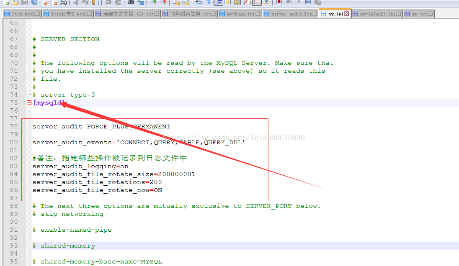This screenshot has width=459, height=266.
Task: Click the server_audit_file_rotate_size value 200000001
Action: (176, 174)
